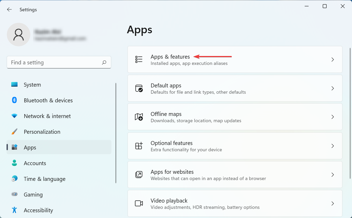Open Network & internet via its globe icon
The height and width of the screenshot is (218, 352).
coord(14,116)
